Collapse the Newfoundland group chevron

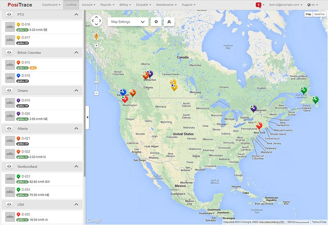[76, 166]
